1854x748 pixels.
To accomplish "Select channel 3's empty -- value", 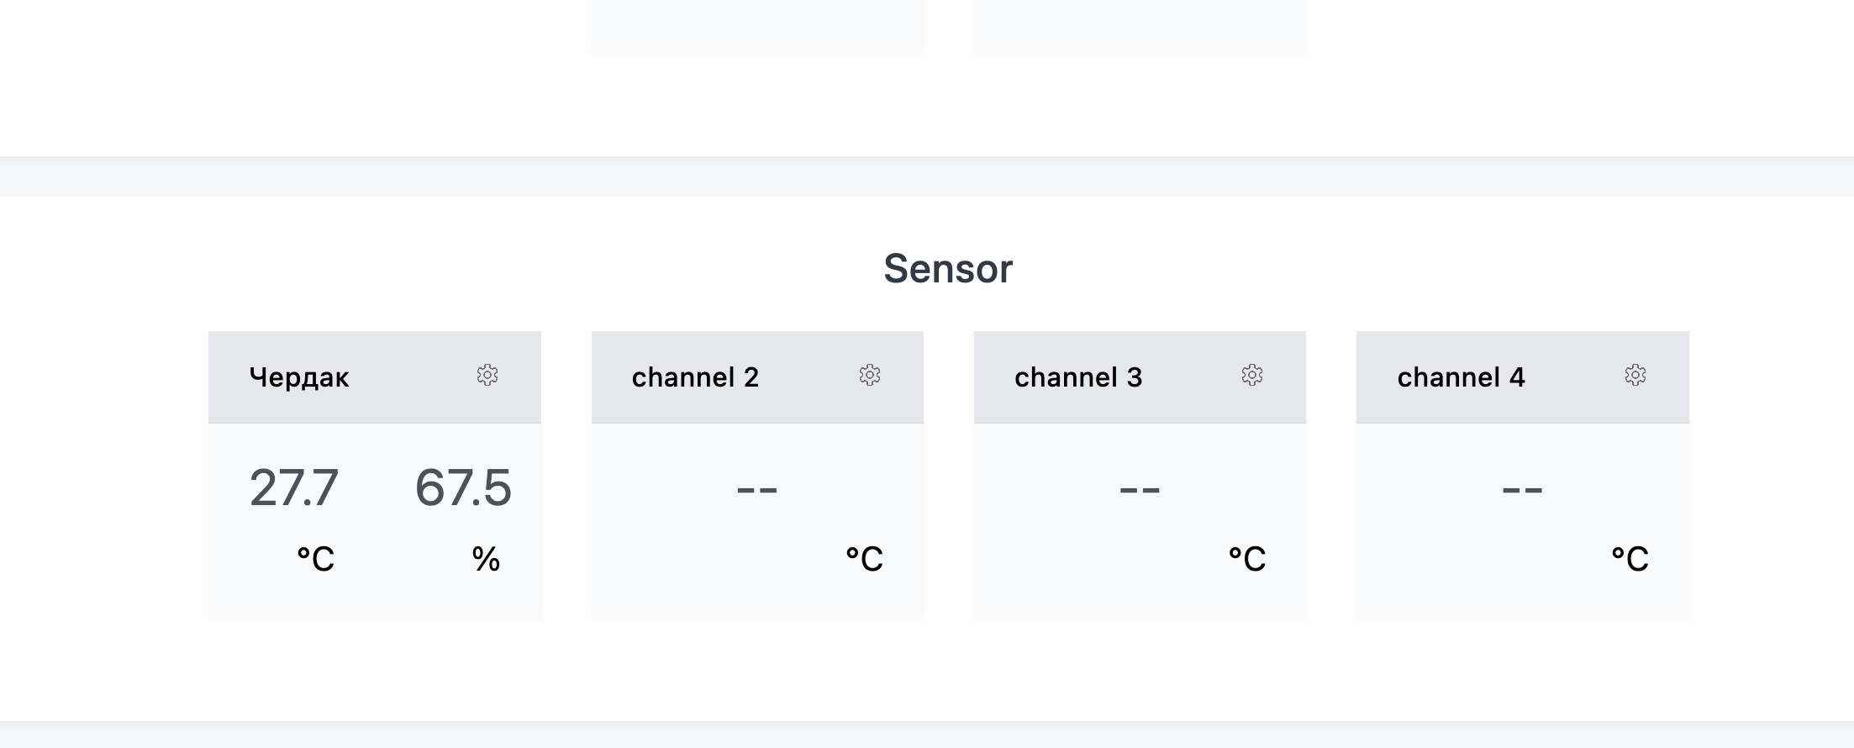I will click(1140, 489).
